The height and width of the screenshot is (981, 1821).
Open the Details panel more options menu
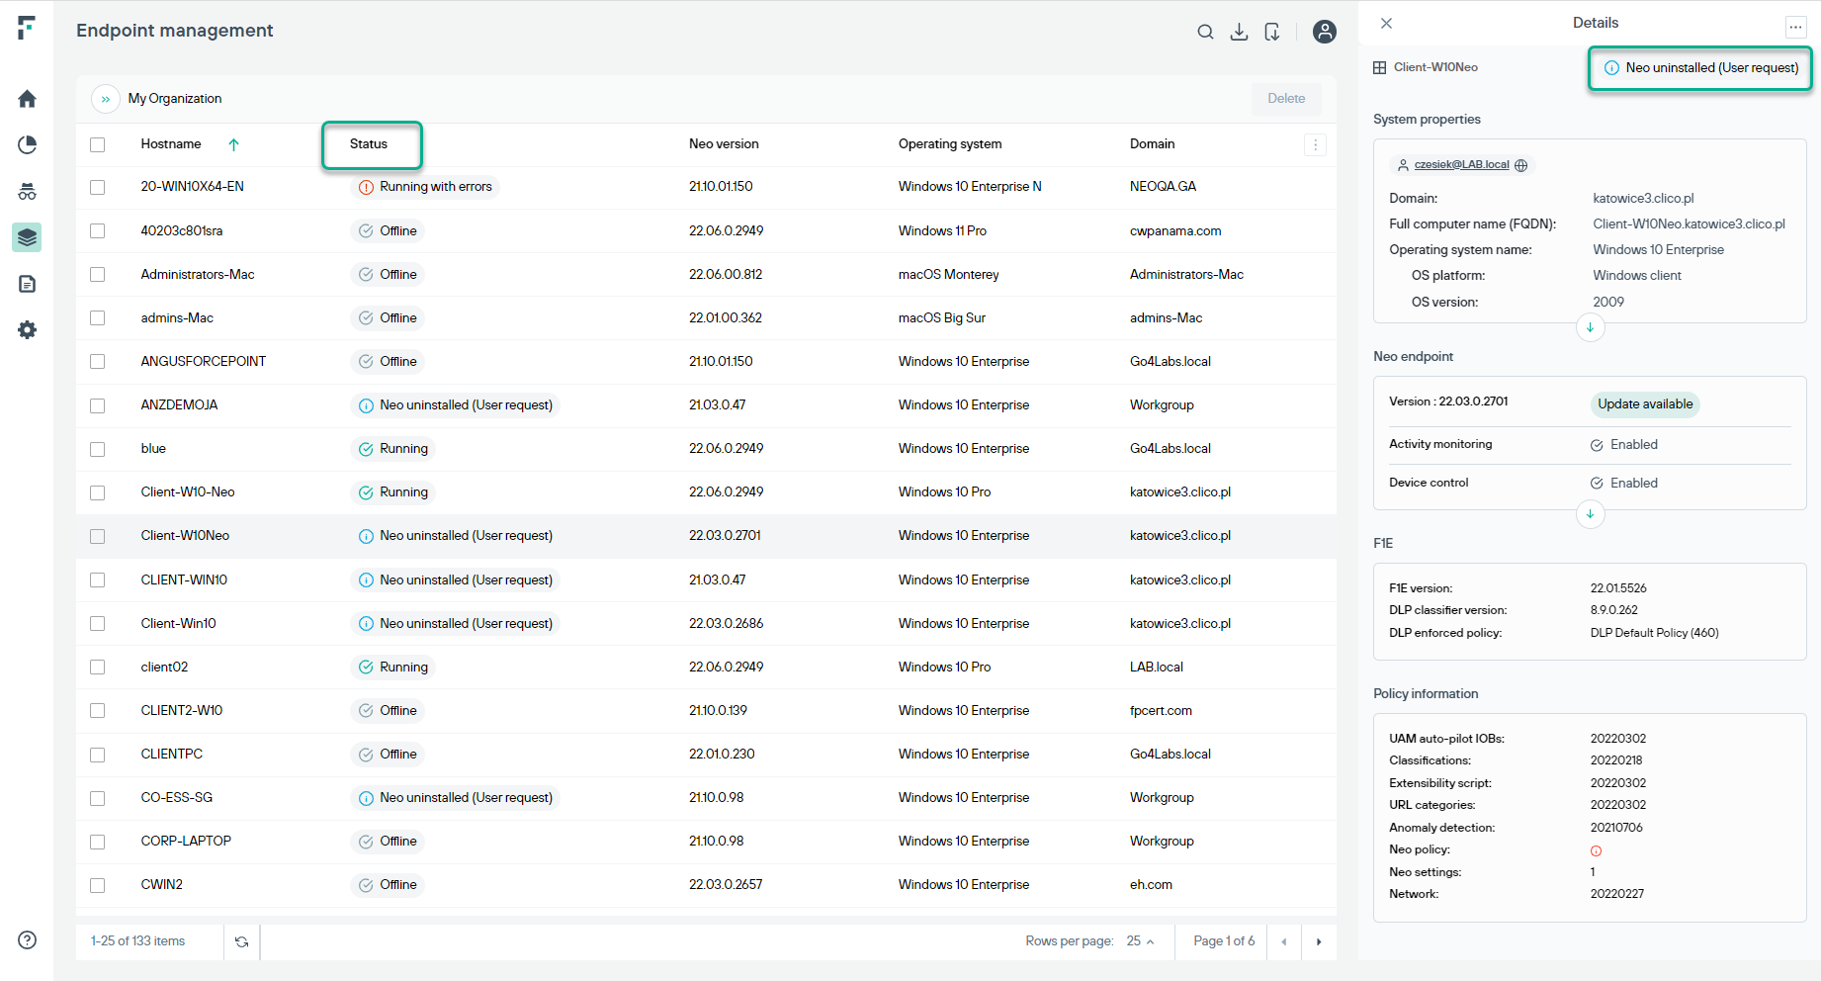[1796, 27]
